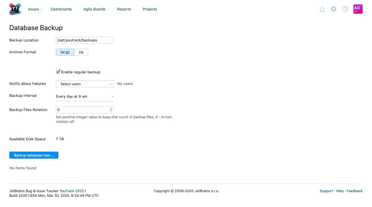
Task: Open Agile Boards
Action: [x=94, y=9]
